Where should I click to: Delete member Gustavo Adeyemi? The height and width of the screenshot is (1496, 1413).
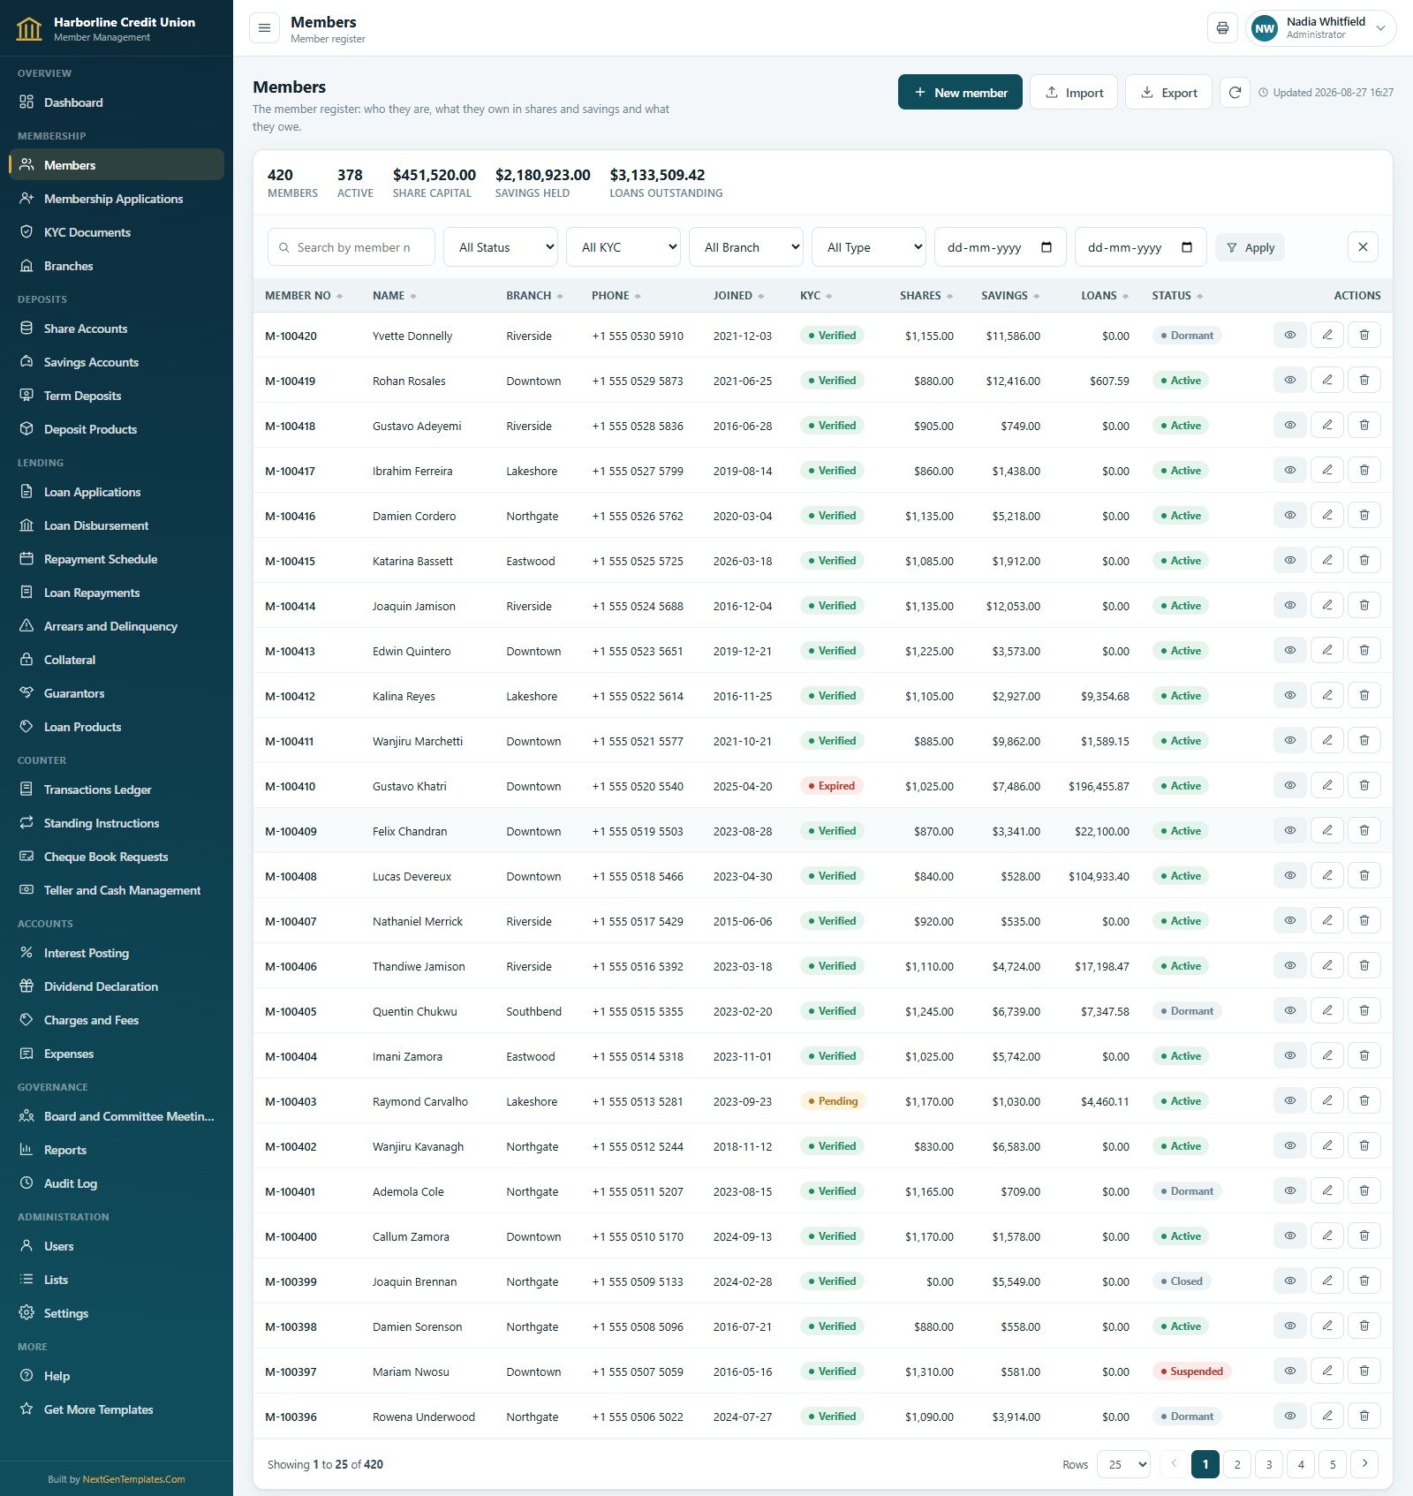(1364, 426)
